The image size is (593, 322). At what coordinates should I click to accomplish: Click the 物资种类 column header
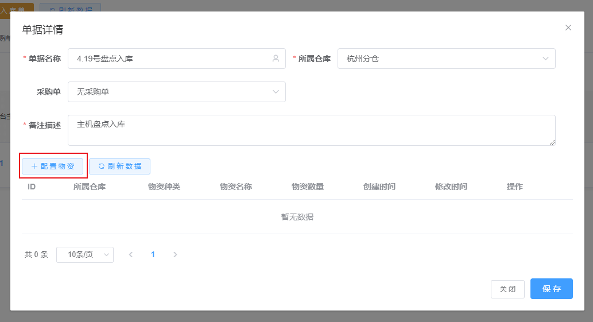pyautogui.click(x=164, y=187)
